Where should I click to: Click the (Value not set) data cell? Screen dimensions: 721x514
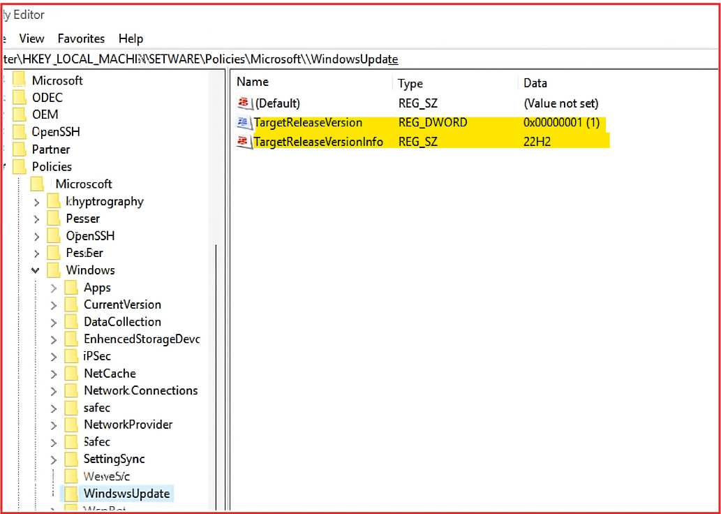point(561,103)
